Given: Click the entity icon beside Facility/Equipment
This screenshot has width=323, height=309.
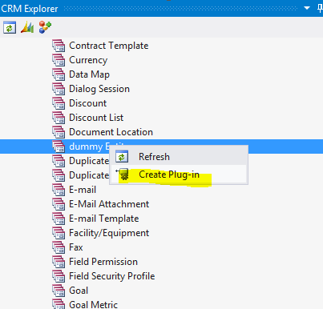Looking at the screenshot, I should click(x=59, y=233).
